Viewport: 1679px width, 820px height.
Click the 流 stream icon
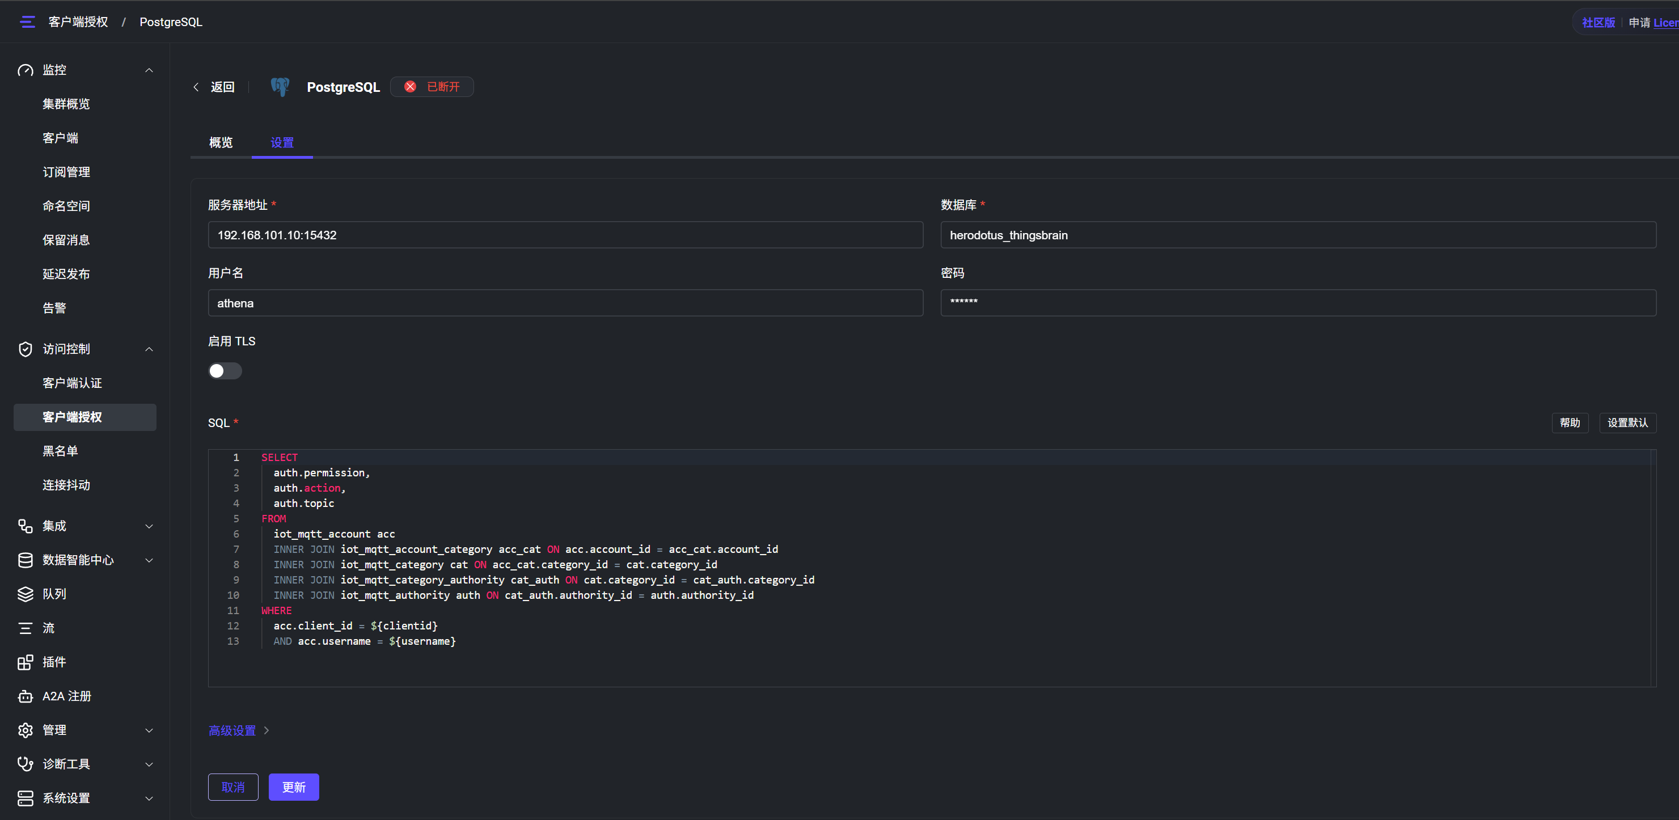coord(26,628)
